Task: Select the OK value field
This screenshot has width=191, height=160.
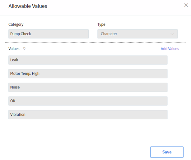Action: 88,101
